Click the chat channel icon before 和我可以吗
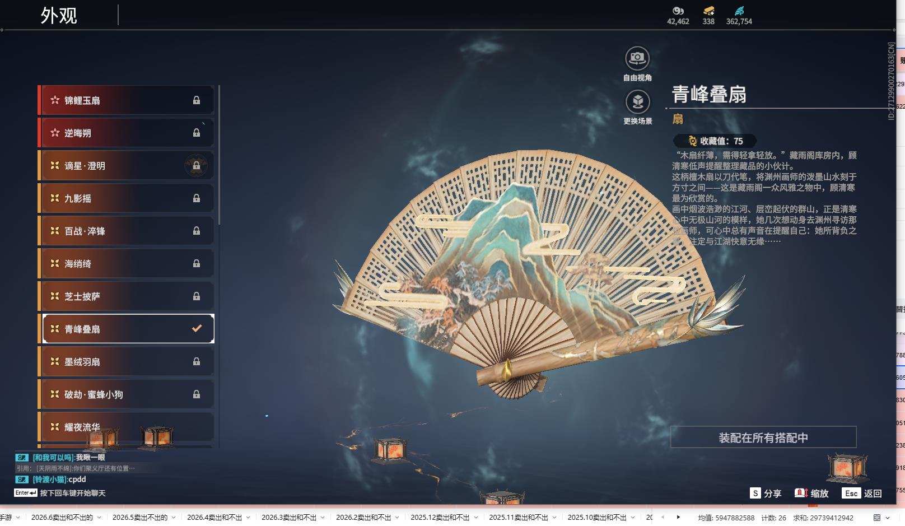The height and width of the screenshot is (526, 905). point(22,458)
